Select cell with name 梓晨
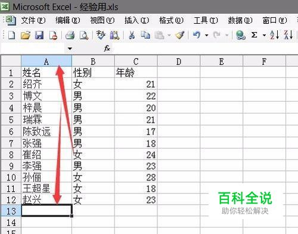The height and width of the screenshot is (234, 298). [46, 108]
